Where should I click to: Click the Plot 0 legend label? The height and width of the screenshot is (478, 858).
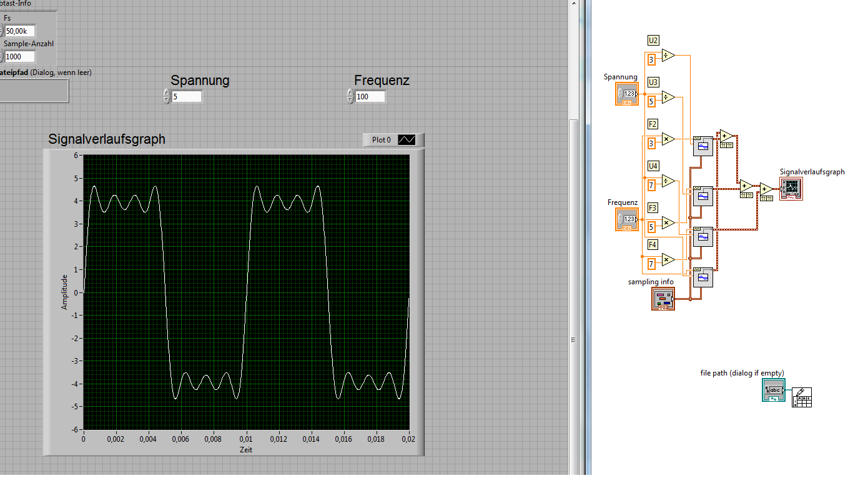381,140
